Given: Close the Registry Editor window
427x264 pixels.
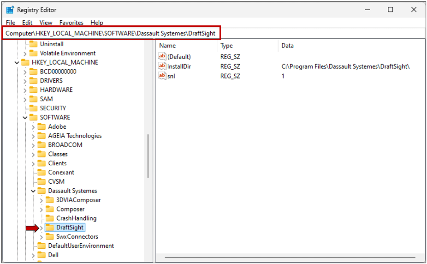Looking at the screenshot, I should coord(414,10).
